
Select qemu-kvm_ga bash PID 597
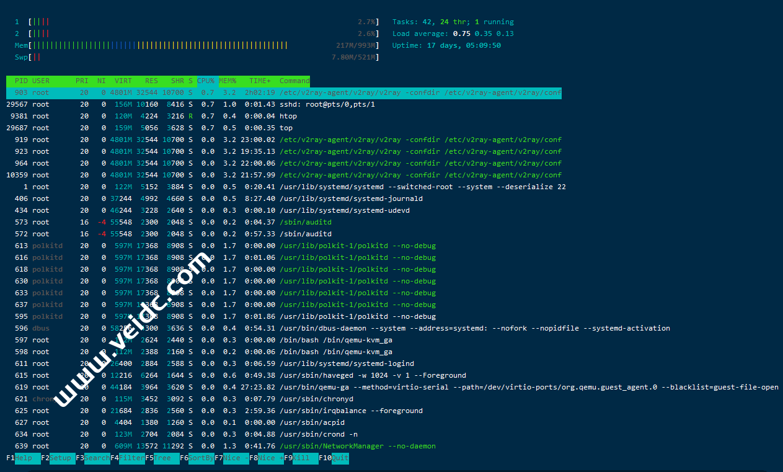click(200, 340)
